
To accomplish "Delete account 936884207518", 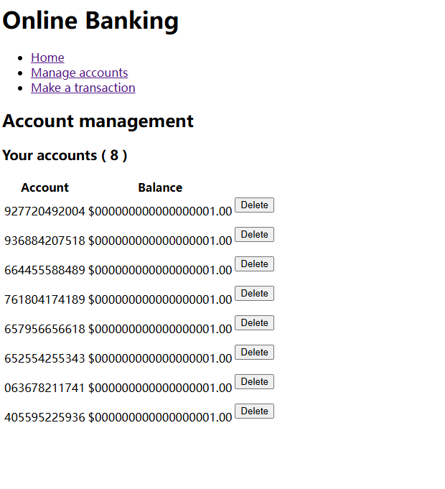I will coord(254,235).
